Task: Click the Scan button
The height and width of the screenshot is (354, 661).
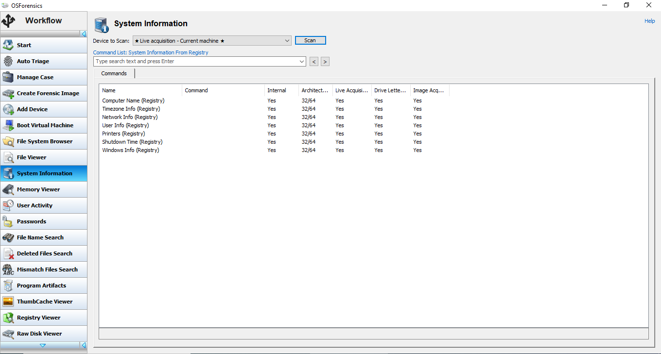Action: (310, 40)
